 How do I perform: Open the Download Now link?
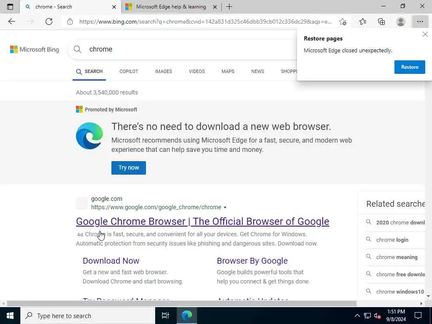tap(111, 261)
